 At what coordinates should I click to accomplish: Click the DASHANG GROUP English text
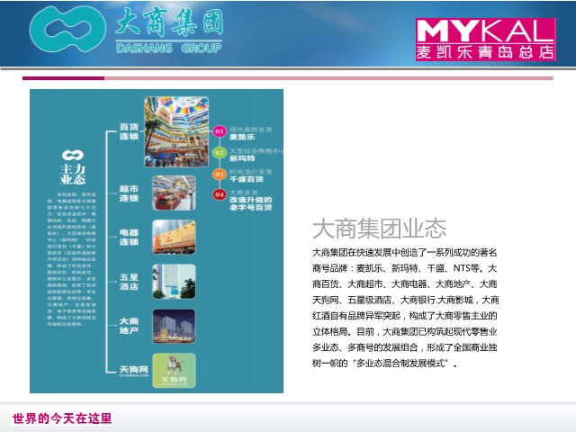point(169,48)
